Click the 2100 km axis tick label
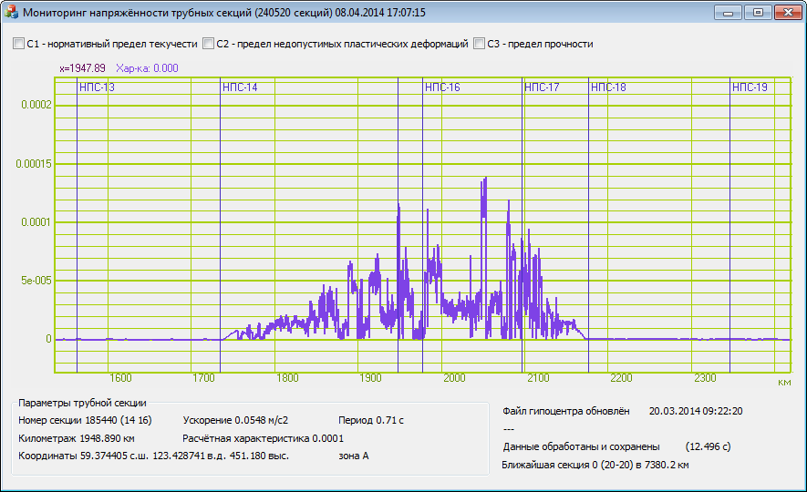The width and height of the screenshot is (807, 492). click(x=538, y=378)
